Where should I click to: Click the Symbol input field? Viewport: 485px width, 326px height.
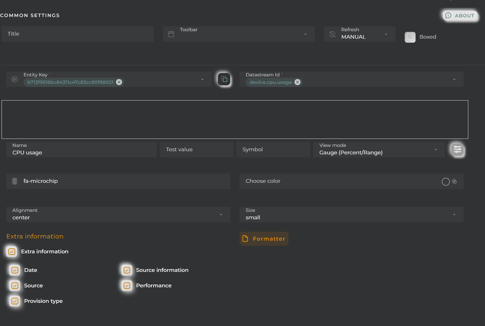coord(273,150)
